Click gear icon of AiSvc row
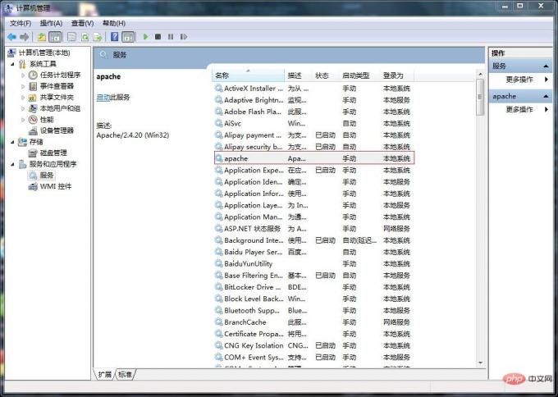 [x=219, y=123]
